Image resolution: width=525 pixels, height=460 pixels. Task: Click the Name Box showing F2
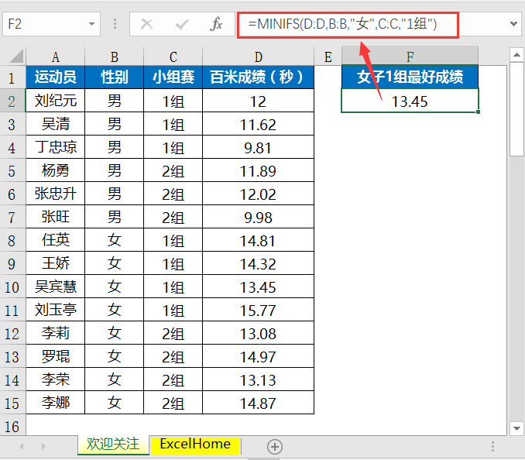pyautogui.click(x=51, y=24)
